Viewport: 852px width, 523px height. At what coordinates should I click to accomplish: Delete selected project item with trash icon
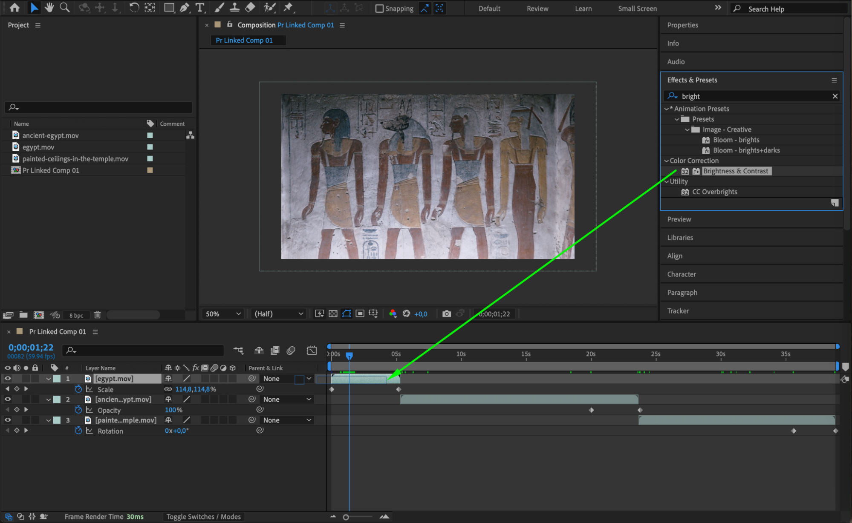pos(97,315)
